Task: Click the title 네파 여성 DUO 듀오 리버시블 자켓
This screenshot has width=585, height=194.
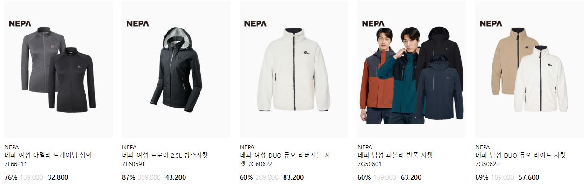Action: click(285, 159)
